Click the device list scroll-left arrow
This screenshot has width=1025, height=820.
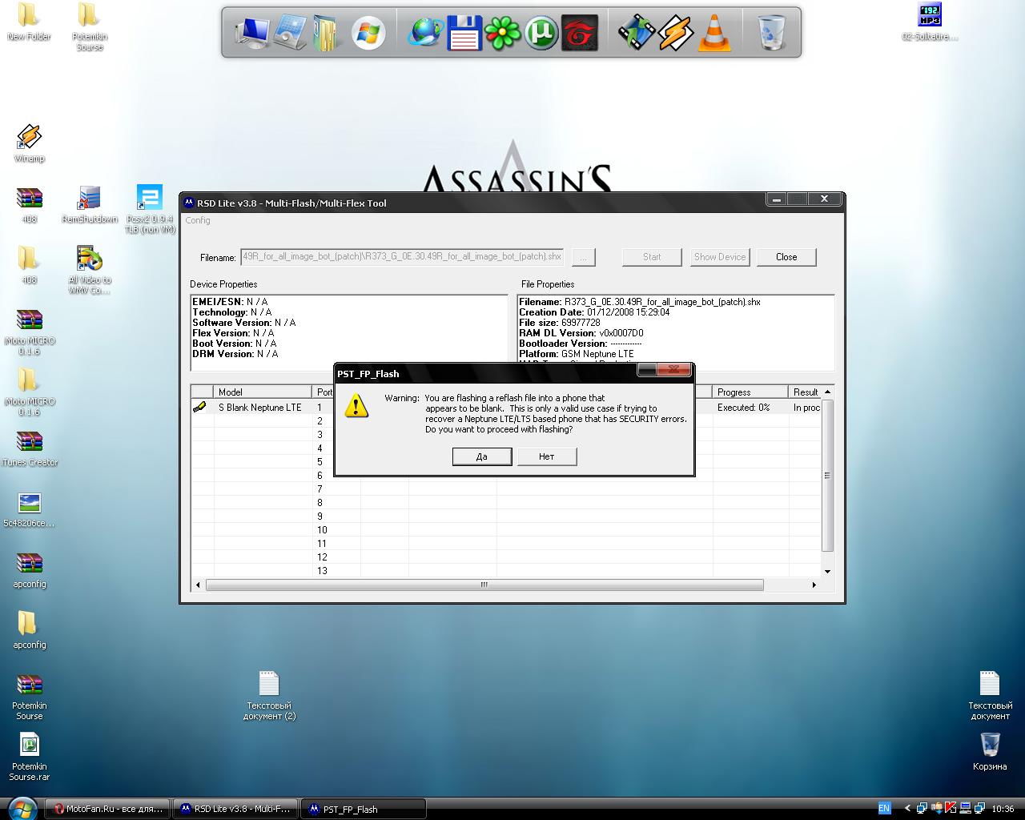click(x=199, y=585)
